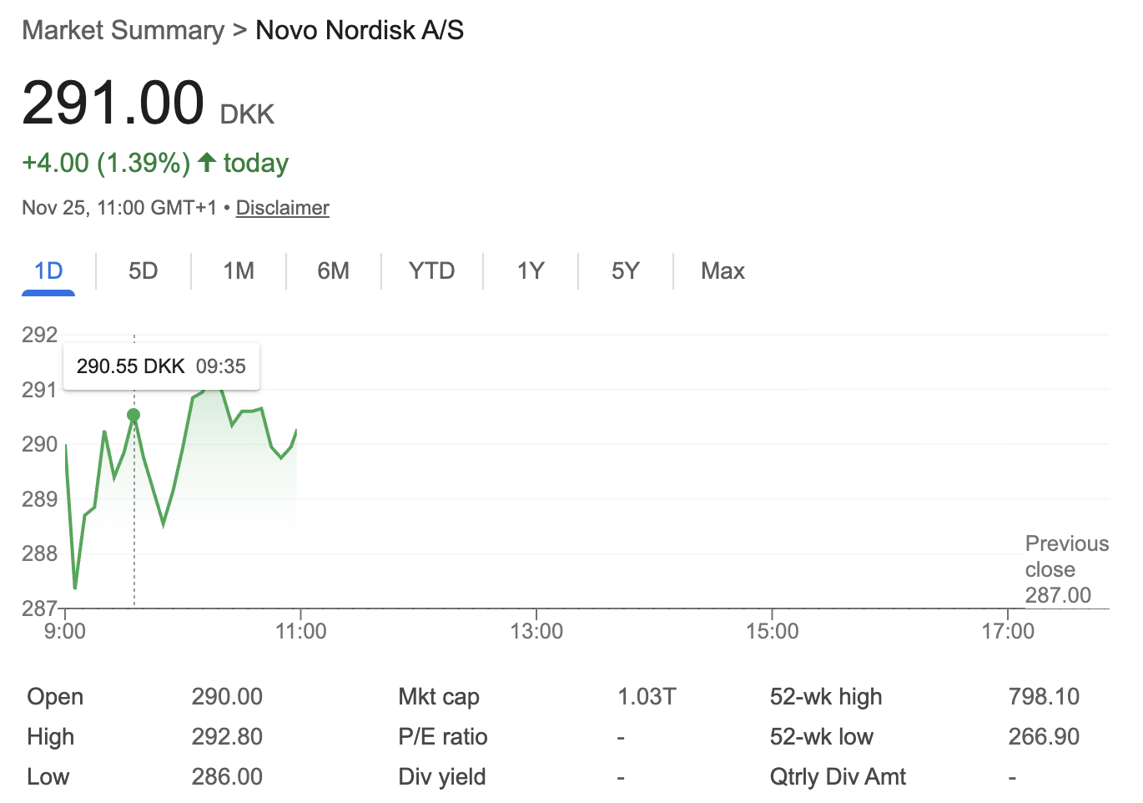Open the 6M price chart
Viewport: 1143px width, 803px height.
click(334, 270)
